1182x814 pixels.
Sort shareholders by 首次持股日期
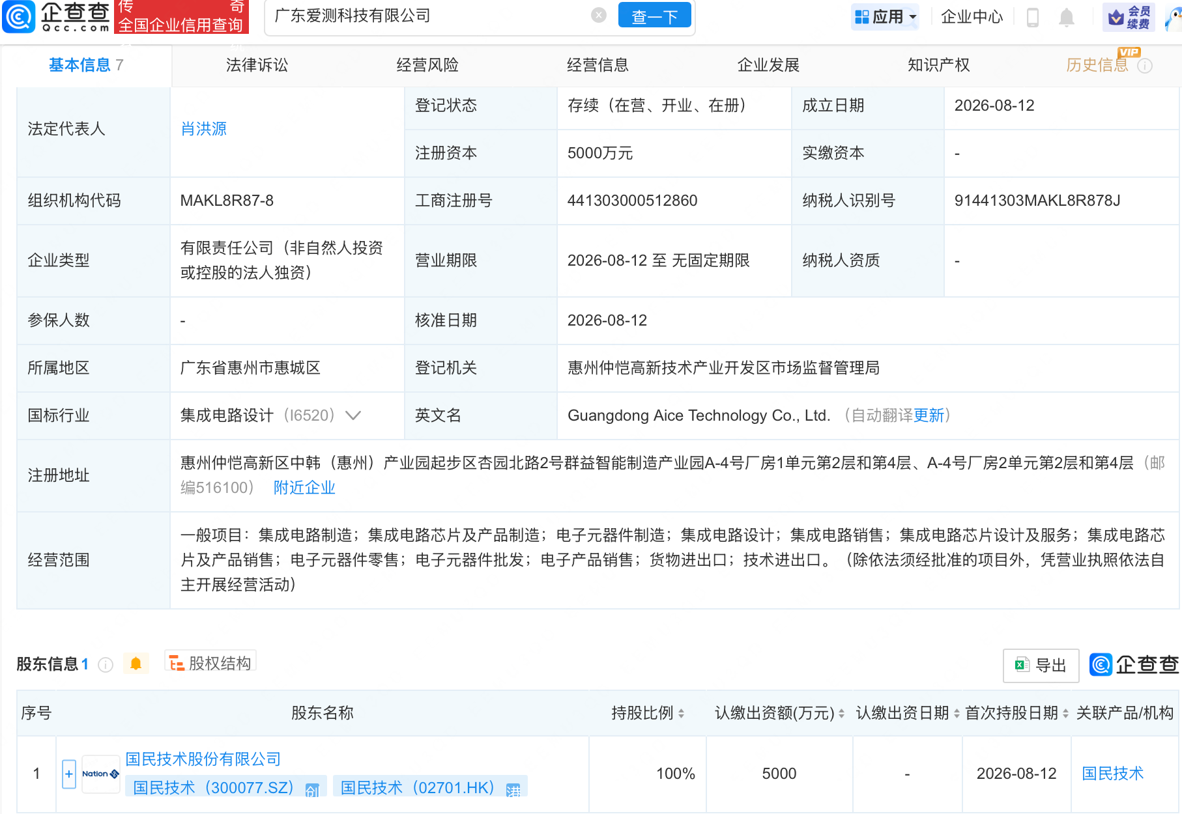point(1065,714)
